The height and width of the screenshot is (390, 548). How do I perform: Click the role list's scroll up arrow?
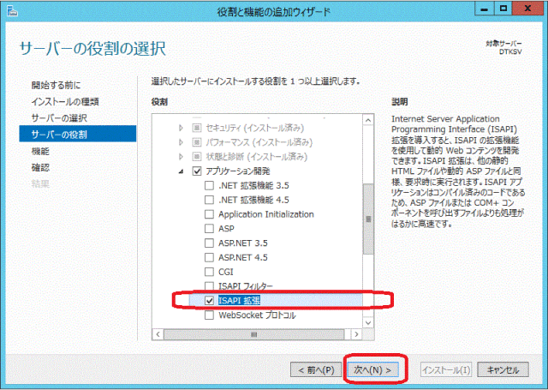tap(368, 120)
